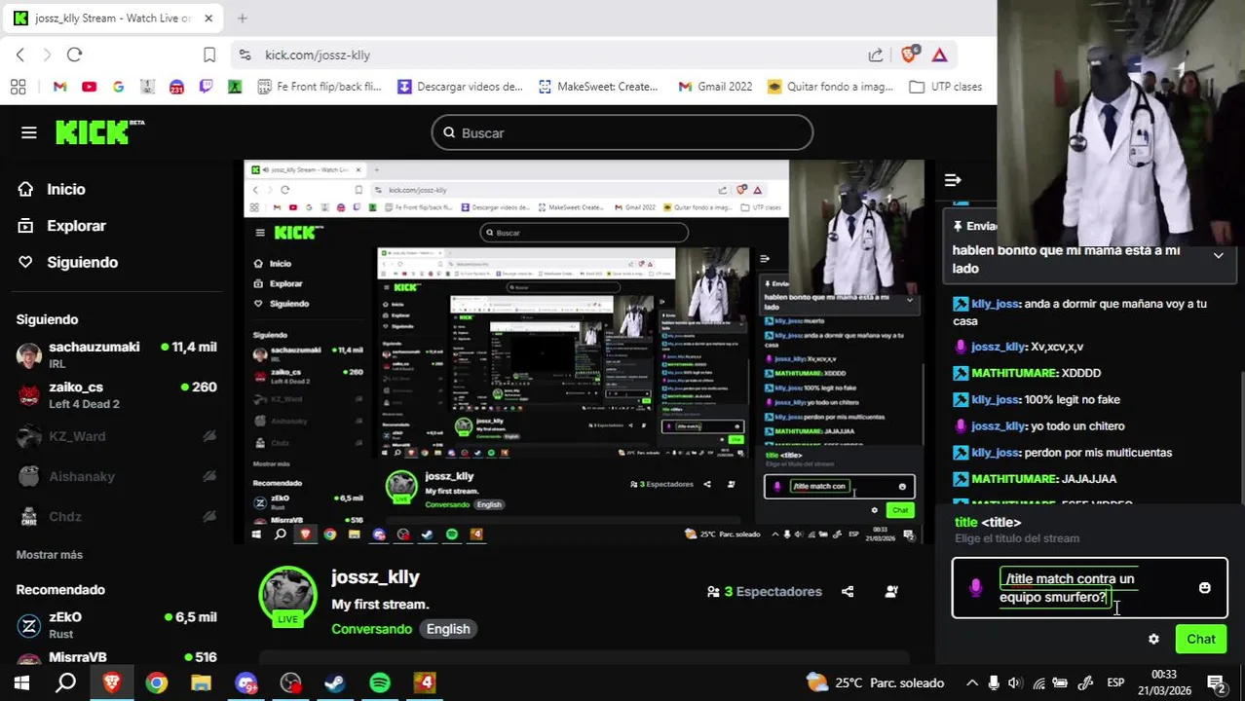
Task: Open the Gmail bookmark icon
Action: [59, 87]
